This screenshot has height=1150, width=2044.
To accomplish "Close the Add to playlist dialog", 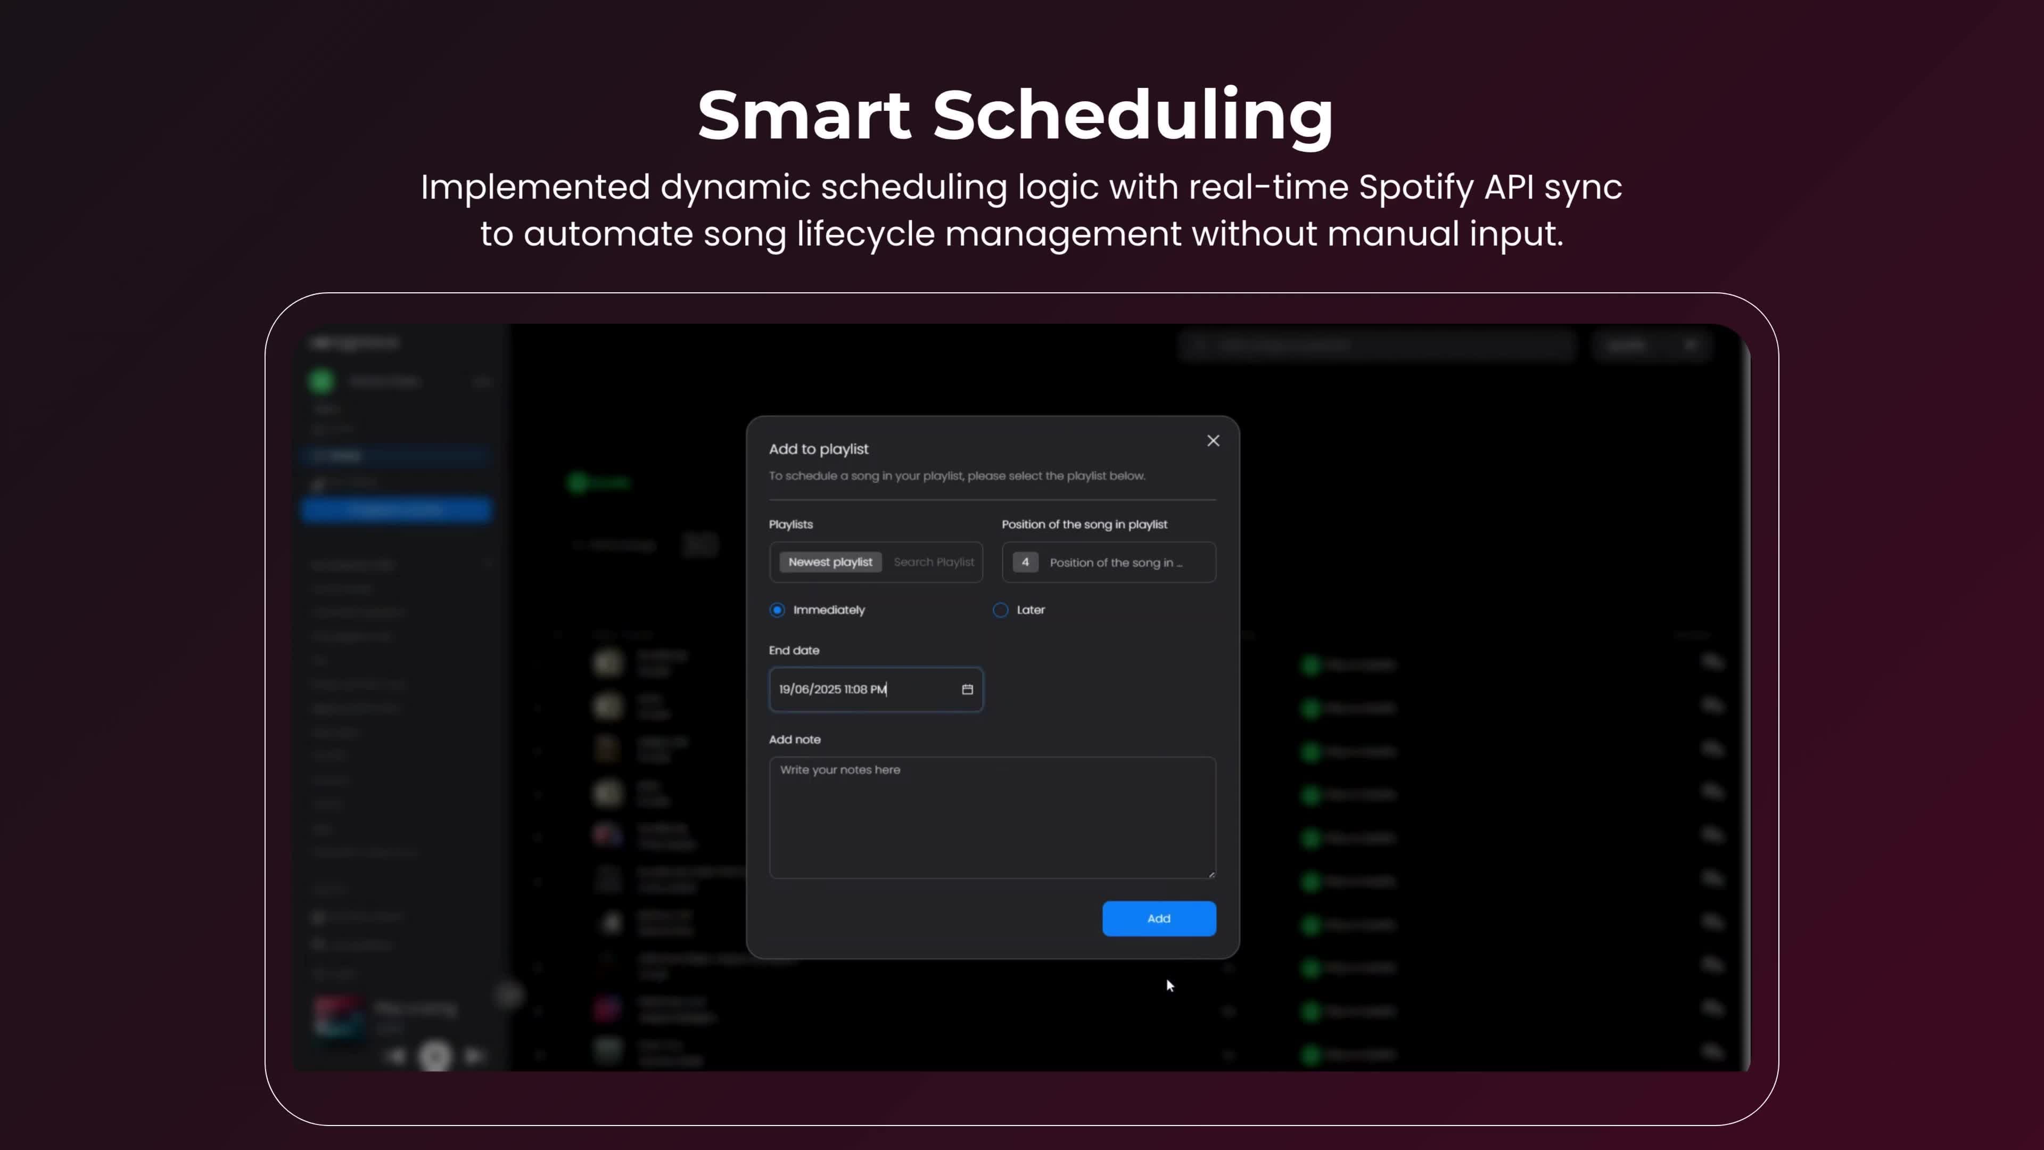I will click(1213, 440).
